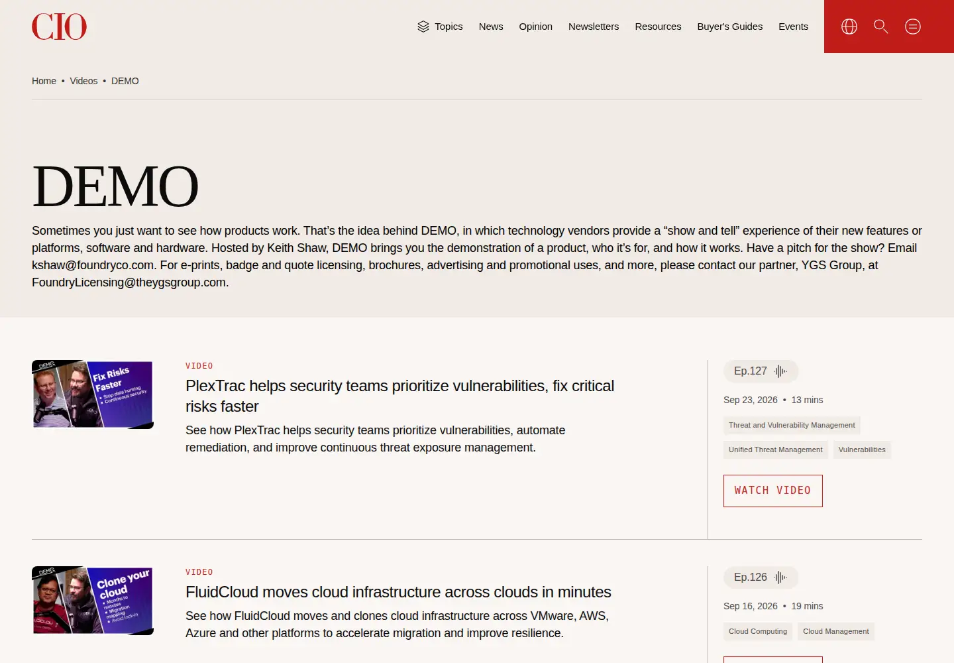The width and height of the screenshot is (954, 663).
Task: Select the FluidCloud description text
Action: click(x=397, y=625)
